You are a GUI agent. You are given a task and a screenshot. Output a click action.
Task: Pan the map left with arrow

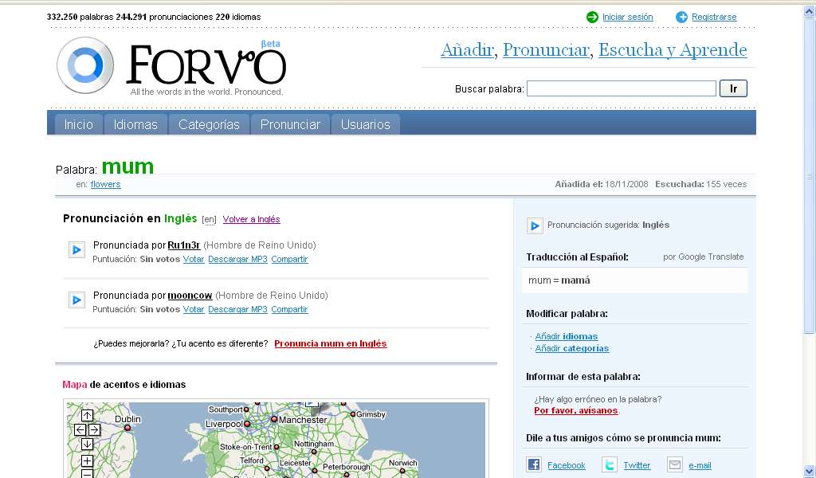tap(80, 430)
